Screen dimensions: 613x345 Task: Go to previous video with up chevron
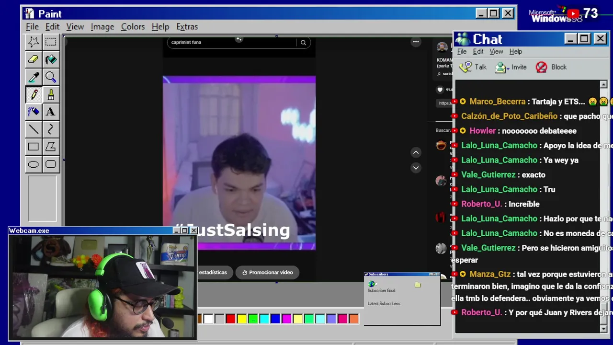coord(416,152)
